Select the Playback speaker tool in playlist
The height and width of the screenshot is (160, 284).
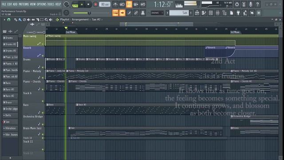[x=51, y=20]
